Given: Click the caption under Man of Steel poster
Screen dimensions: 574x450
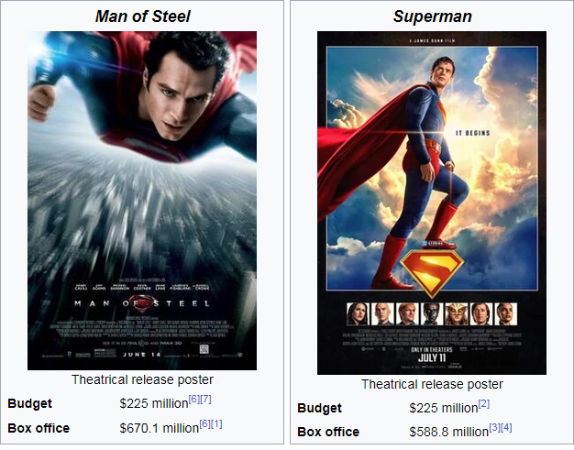Looking at the screenshot, I should [142, 379].
